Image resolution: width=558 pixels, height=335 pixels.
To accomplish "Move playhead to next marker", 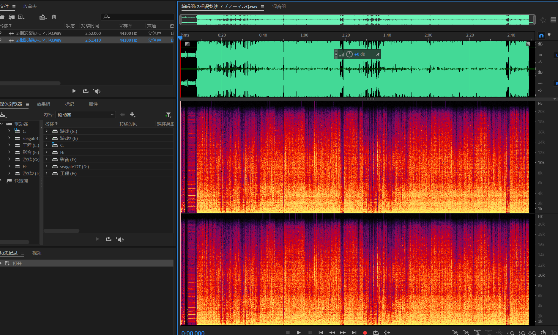I will [354, 332].
